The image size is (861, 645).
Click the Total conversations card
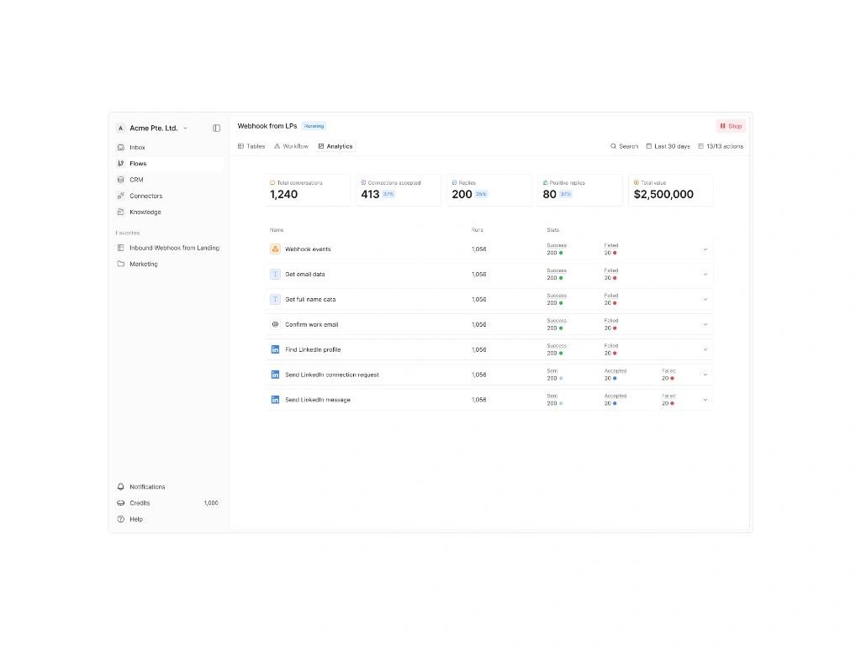coord(307,190)
